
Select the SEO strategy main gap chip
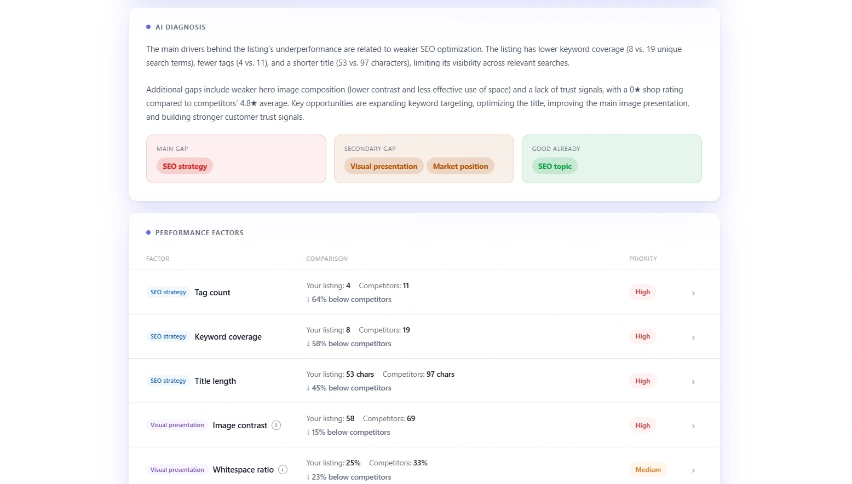(185, 166)
